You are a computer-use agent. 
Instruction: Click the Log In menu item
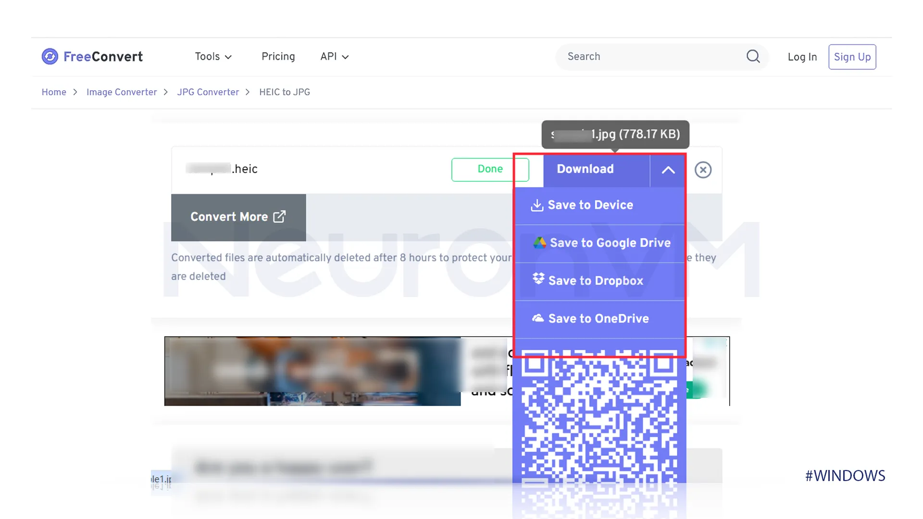(802, 57)
